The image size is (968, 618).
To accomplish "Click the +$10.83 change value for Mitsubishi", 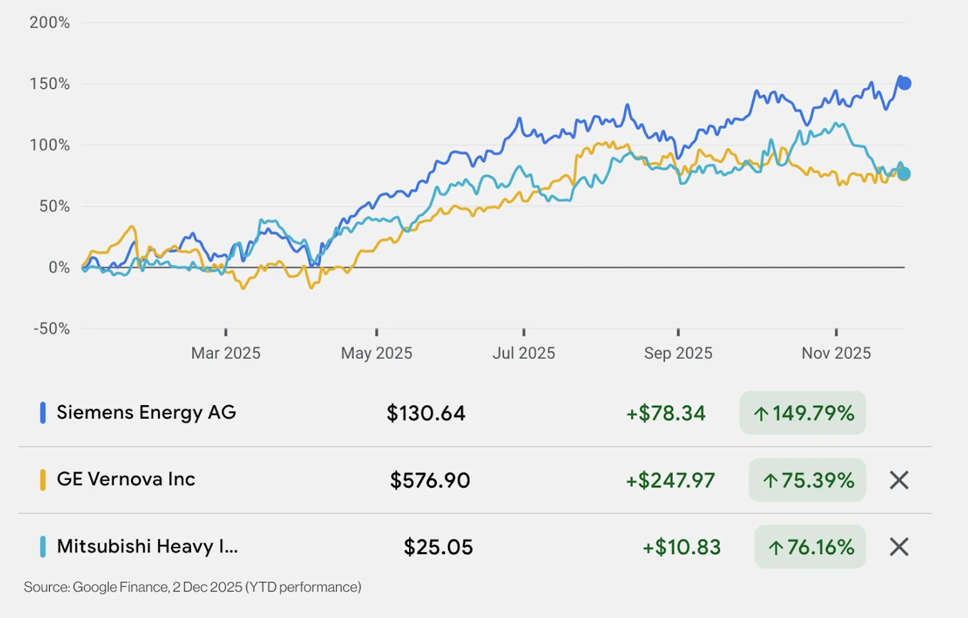I will coord(681,546).
